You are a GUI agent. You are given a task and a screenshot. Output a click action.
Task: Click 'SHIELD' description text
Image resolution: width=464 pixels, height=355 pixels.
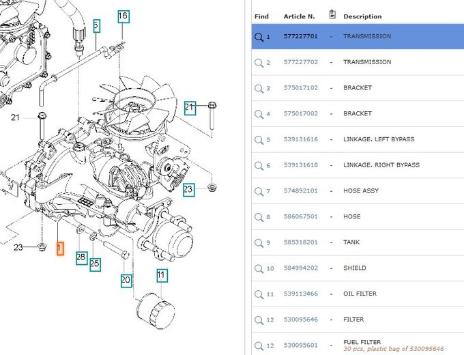pos(355,268)
